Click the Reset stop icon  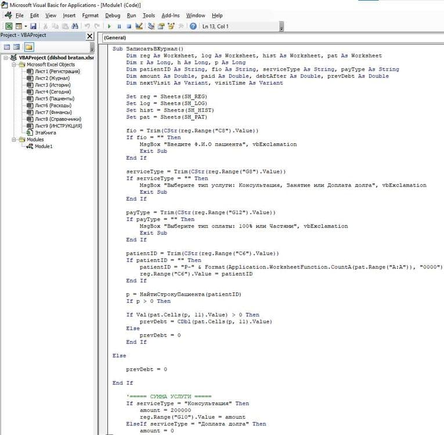(x=129, y=26)
